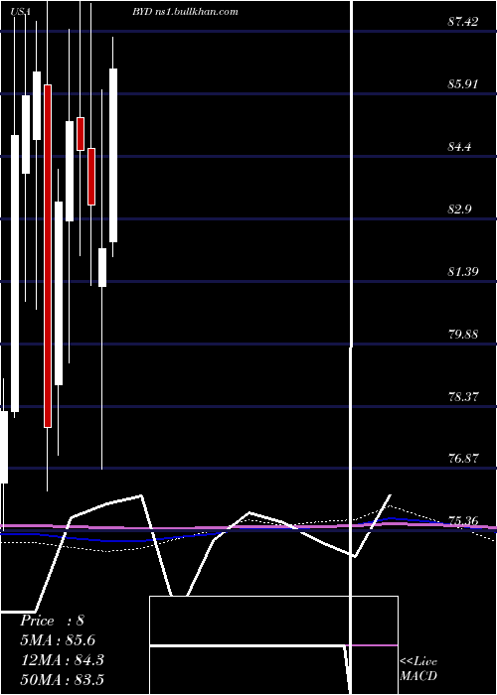Image resolution: width=497 pixels, height=695 pixels.
Task: Click the last white candlestick body
Action: (x=113, y=155)
